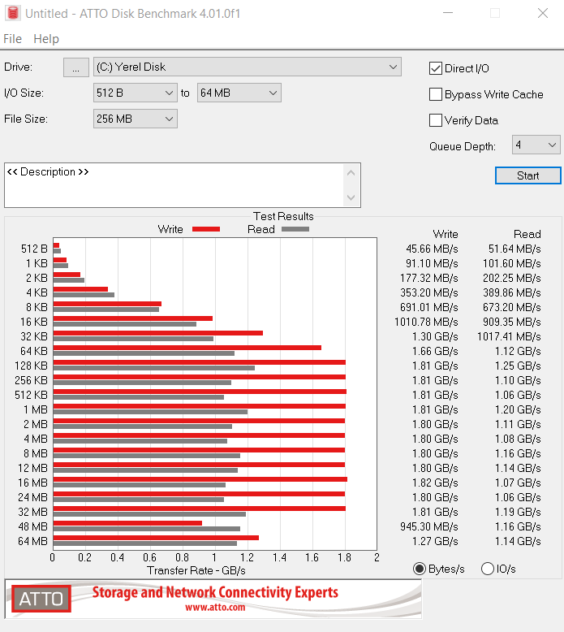Click the ATTO Disk Benchmark title bar icon
This screenshot has height=632, width=564.
coord(13,13)
